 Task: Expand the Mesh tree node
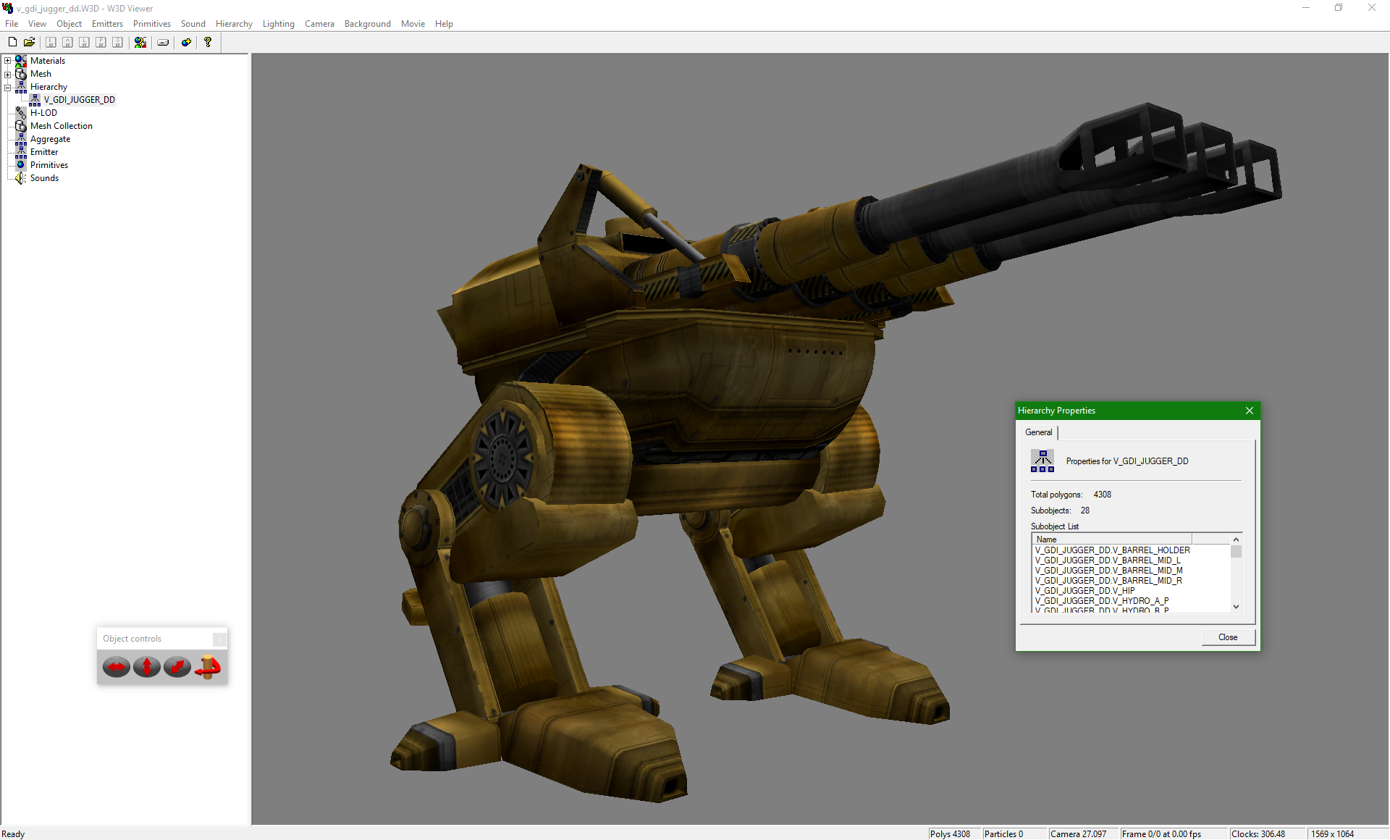click(8, 74)
